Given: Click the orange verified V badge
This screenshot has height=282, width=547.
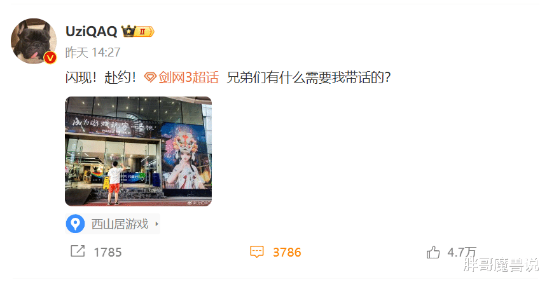Looking at the screenshot, I should click(x=50, y=57).
